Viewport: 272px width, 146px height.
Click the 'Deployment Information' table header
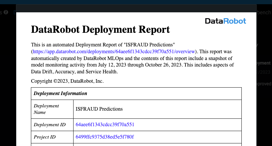click(136, 93)
